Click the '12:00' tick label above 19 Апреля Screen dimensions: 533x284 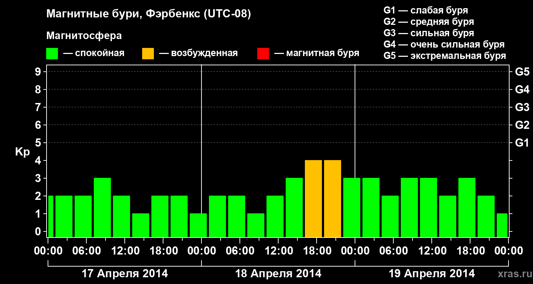[x=432, y=251]
